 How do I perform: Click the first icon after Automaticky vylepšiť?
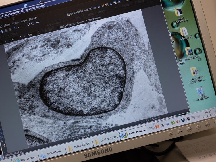(x=95, y=8)
